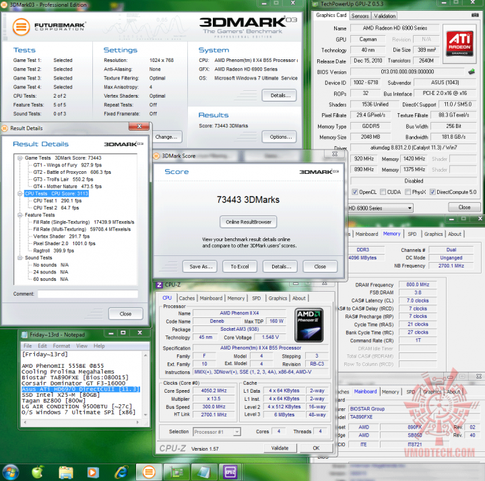Open Windows Explorer folder in taskbar
The image size is (485, 481).
coord(66,472)
